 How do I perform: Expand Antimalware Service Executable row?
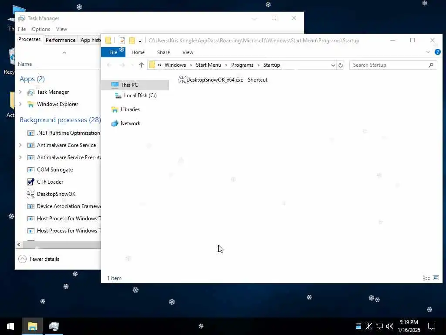tap(20, 157)
